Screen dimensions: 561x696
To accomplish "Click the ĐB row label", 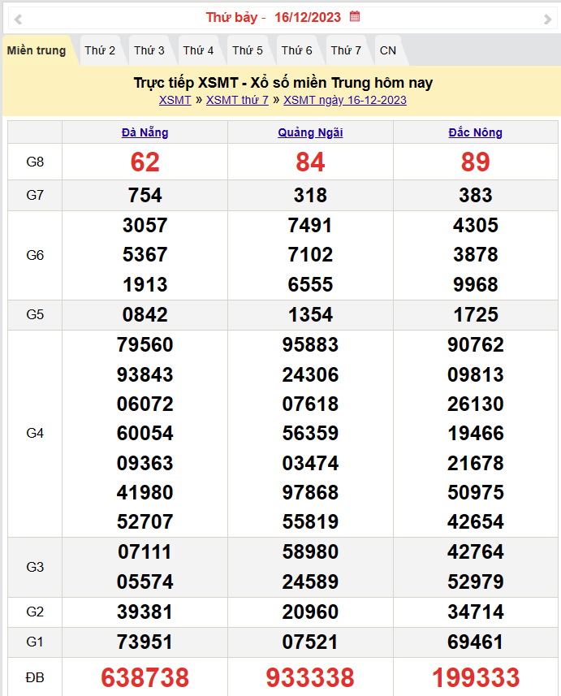I will [x=35, y=678].
